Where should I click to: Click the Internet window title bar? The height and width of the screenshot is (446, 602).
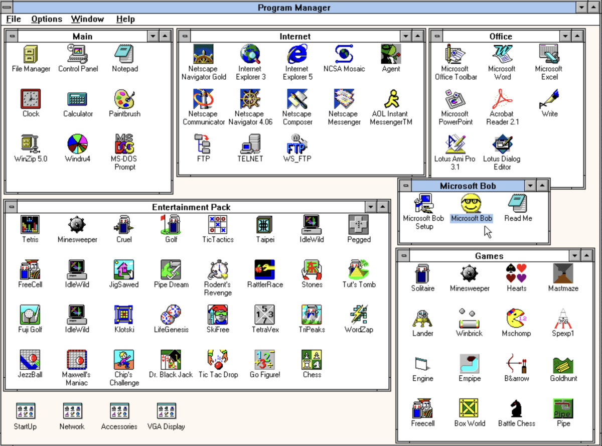(x=295, y=36)
